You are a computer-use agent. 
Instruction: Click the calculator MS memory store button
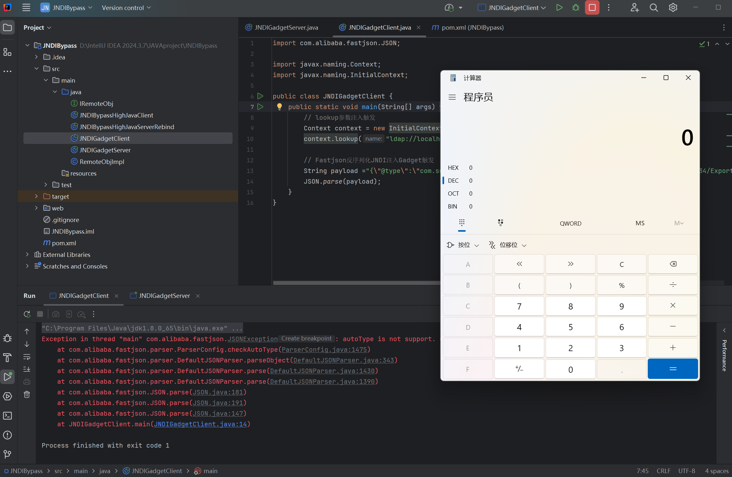[x=640, y=223]
